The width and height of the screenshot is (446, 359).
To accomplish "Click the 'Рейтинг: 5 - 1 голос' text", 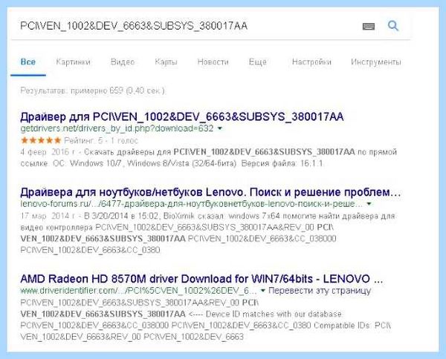I will pyautogui.click(x=101, y=140).
